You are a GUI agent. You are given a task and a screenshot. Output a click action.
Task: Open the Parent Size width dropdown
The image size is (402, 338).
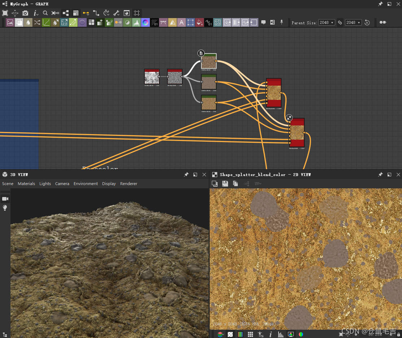click(x=327, y=22)
